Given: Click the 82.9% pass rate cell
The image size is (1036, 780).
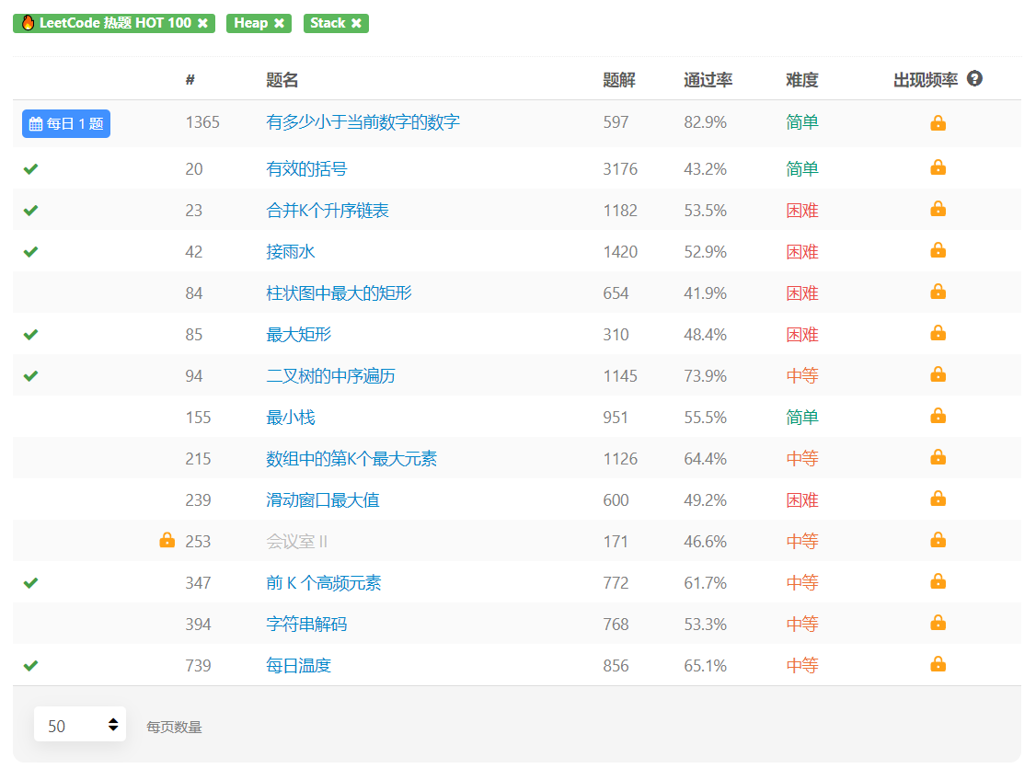Looking at the screenshot, I should point(705,122).
